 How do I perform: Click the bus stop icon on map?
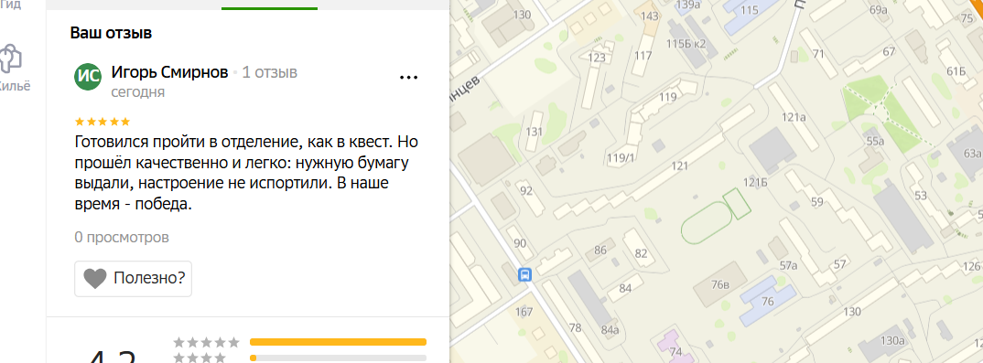coord(524,274)
